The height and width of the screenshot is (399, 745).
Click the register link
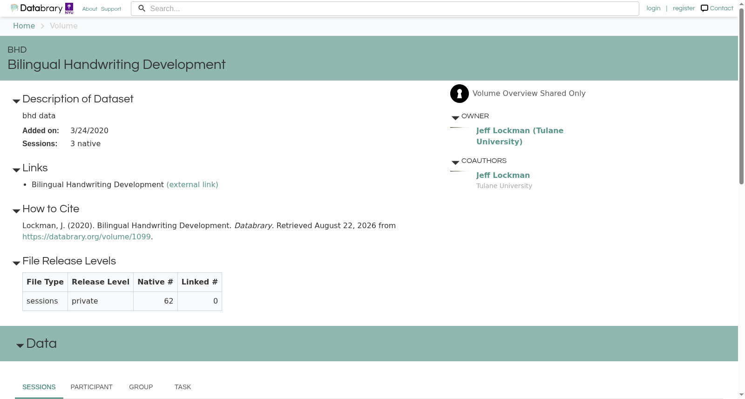click(684, 8)
